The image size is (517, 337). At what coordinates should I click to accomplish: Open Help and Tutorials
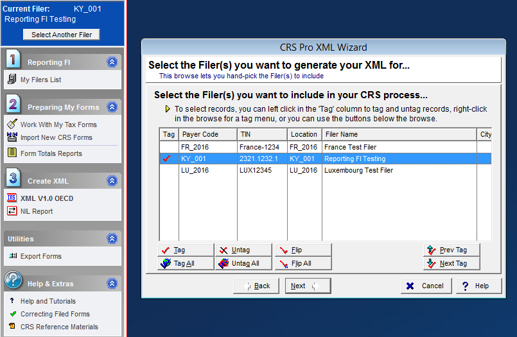coord(48,301)
